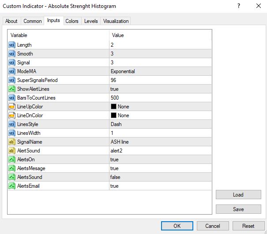Toggle the AlertsMesage true value
This screenshot has height=234, width=267.
click(x=114, y=168)
